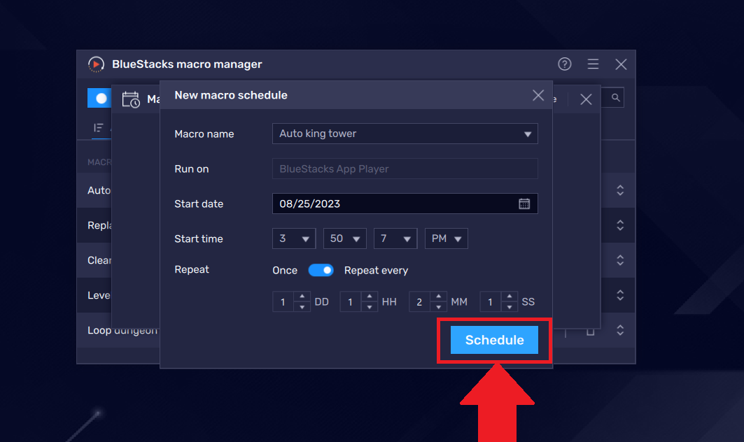Click the reorder arrows on the Clear row
The height and width of the screenshot is (442, 744).
(619, 260)
